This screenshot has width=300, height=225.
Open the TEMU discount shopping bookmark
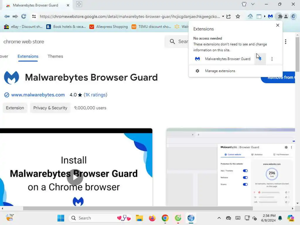click(151, 27)
